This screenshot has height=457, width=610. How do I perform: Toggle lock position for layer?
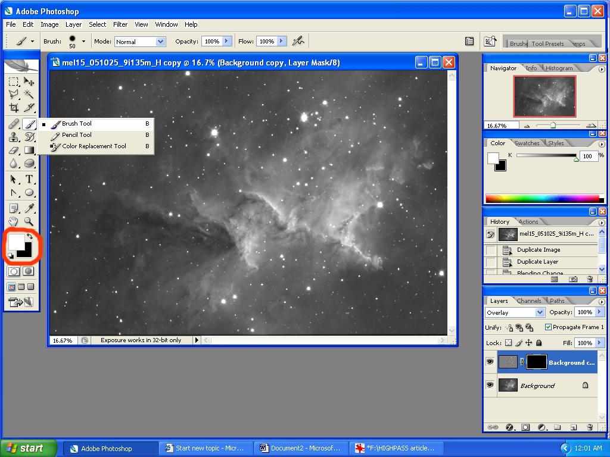click(529, 343)
